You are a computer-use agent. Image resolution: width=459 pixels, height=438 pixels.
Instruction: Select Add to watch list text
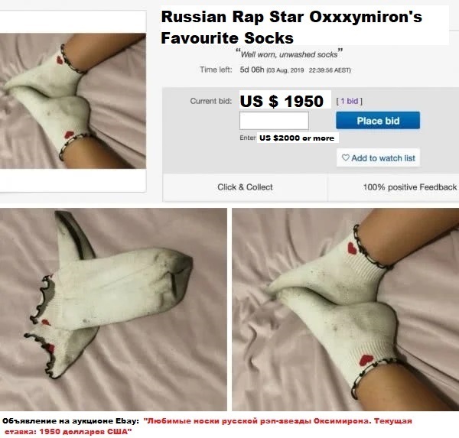(383, 158)
